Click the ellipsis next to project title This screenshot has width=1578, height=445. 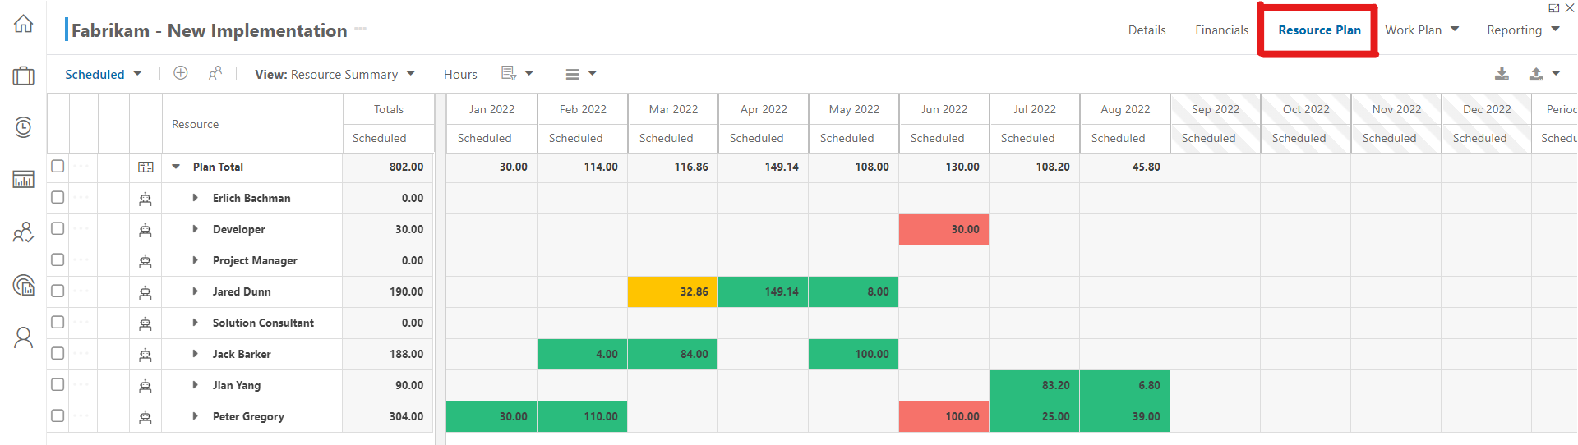[361, 29]
